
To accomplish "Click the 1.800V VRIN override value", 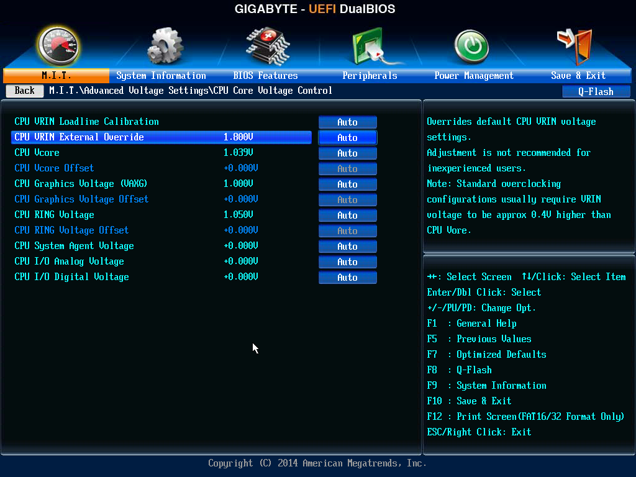I will [238, 137].
